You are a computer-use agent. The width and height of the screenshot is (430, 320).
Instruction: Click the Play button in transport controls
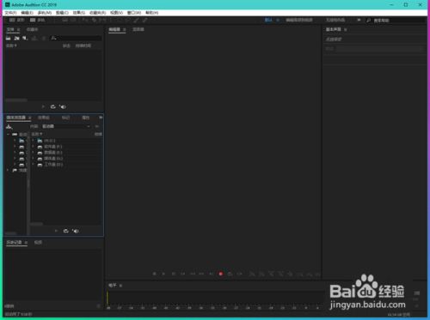[163, 274]
